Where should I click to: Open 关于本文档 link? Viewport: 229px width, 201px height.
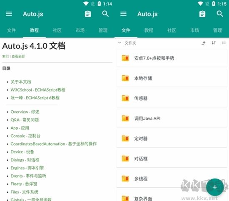[21, 82]
